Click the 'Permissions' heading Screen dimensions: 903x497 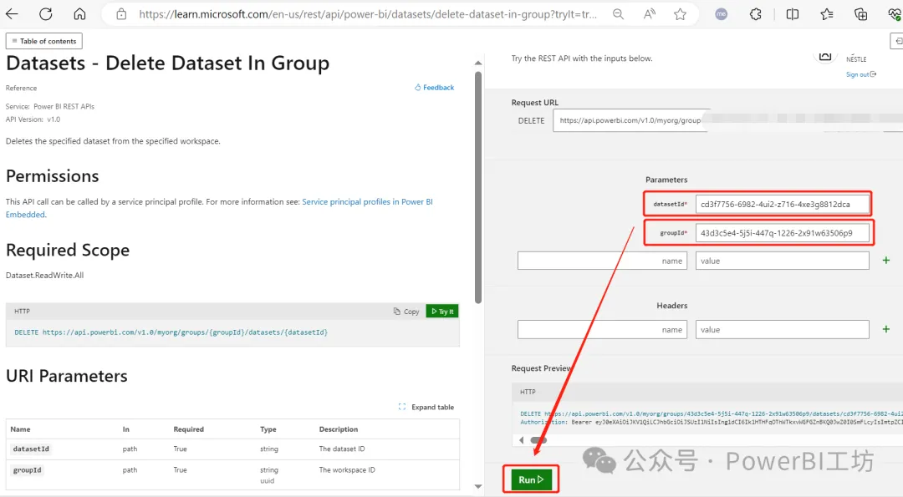click(53, 176)
